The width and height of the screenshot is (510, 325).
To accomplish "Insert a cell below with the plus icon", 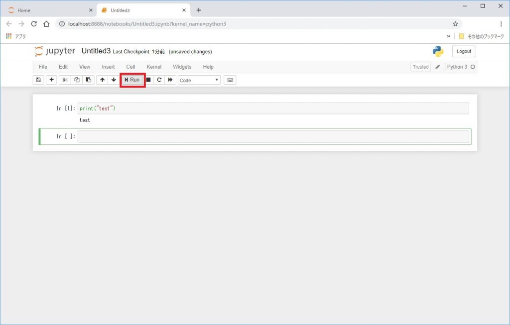I will click(x=51, y=80).
